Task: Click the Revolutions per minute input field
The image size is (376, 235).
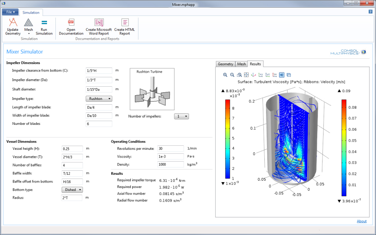Action: point(170,148)
